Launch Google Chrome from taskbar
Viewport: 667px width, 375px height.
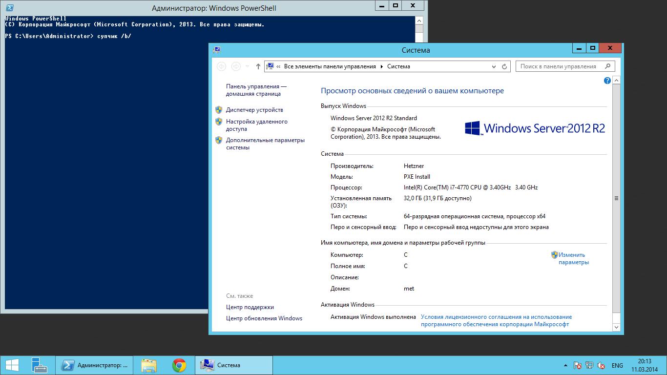[x=179, y=365]
